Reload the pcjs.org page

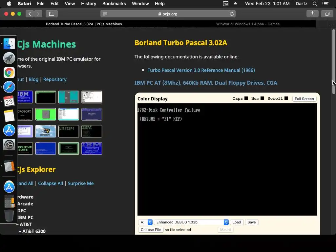(232, 14)
